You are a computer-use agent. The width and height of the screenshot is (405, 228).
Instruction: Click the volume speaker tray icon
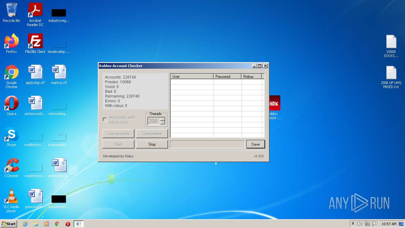click(x=360, y=224)
